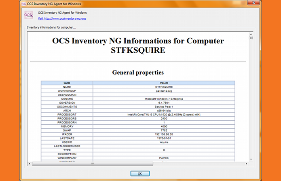Click the Intel Core i5 processor value
The image size is (281, 181).
coord(164,115)
